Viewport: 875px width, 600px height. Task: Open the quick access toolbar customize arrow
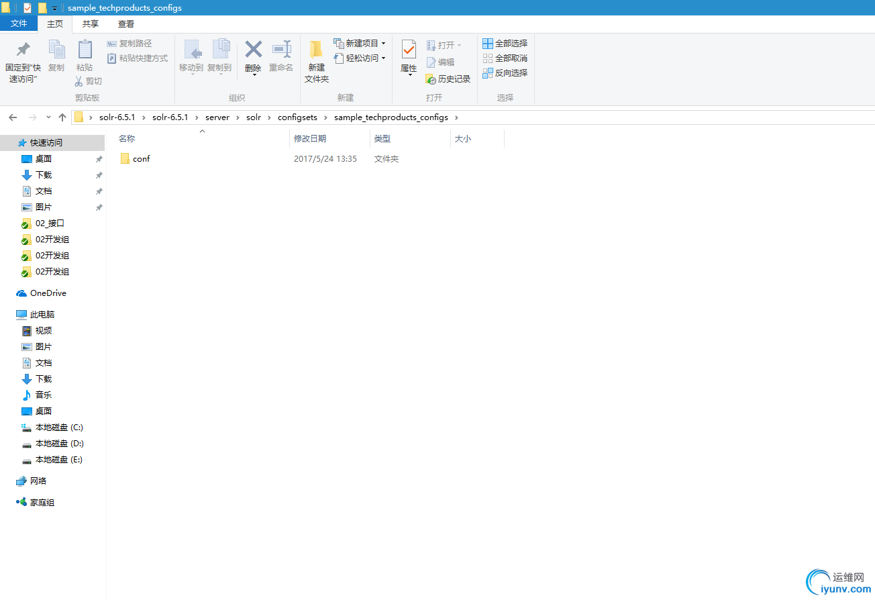[54, 9]
